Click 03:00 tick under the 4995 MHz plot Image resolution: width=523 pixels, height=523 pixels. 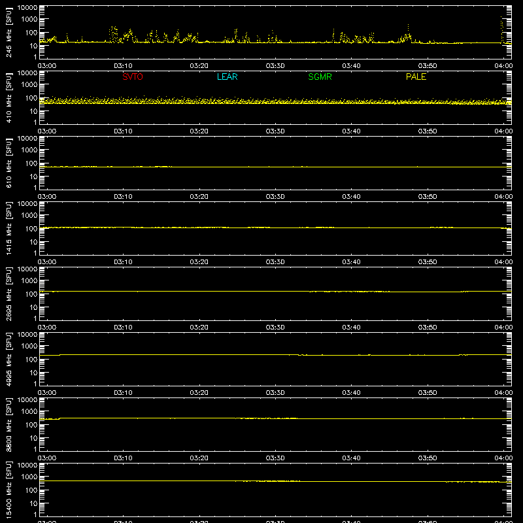47,393
